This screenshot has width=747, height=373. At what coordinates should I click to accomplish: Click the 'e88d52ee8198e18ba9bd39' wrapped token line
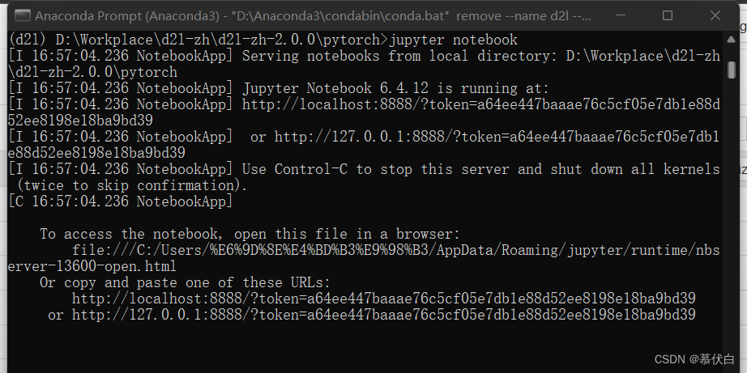click(96, 153)
